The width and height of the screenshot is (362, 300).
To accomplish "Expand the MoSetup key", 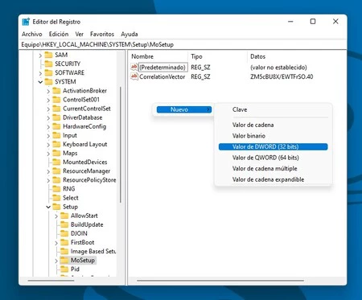I will [56, 261].
